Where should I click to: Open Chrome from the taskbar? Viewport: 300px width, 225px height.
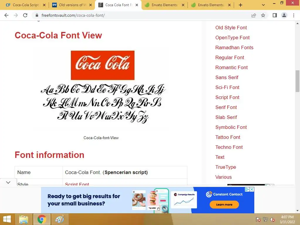coord(42,219)
